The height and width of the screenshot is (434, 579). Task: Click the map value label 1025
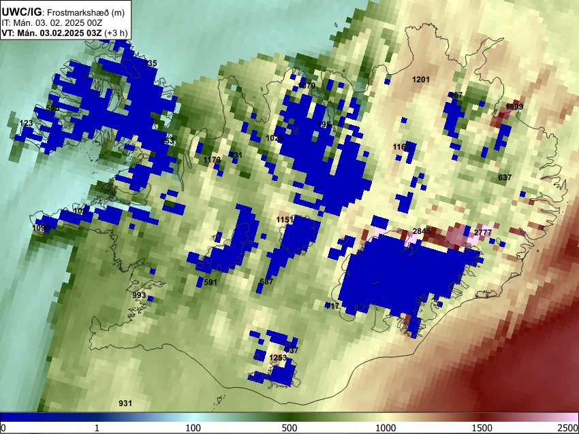(x=275, y=138)
